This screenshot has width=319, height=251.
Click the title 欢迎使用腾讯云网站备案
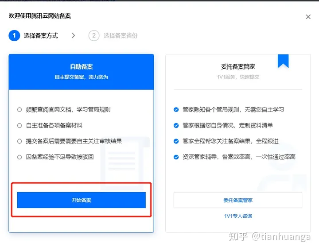[40, 16]
